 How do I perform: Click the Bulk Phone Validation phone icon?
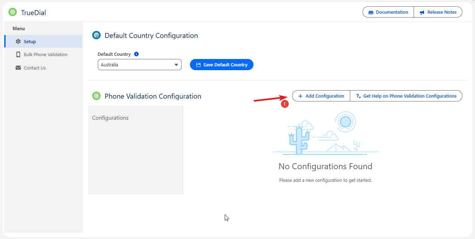coord(18,54)
